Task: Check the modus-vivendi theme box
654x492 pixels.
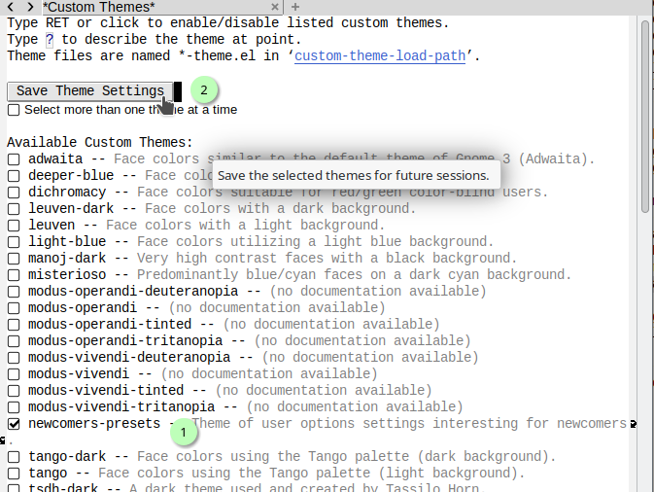Action: coord(14,373)
